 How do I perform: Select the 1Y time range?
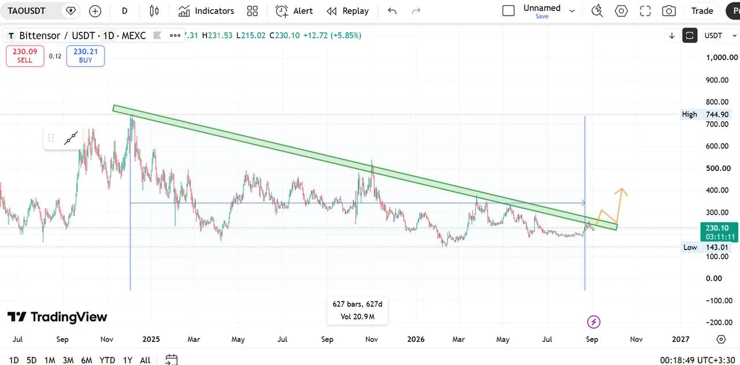[x=128, y=360]
